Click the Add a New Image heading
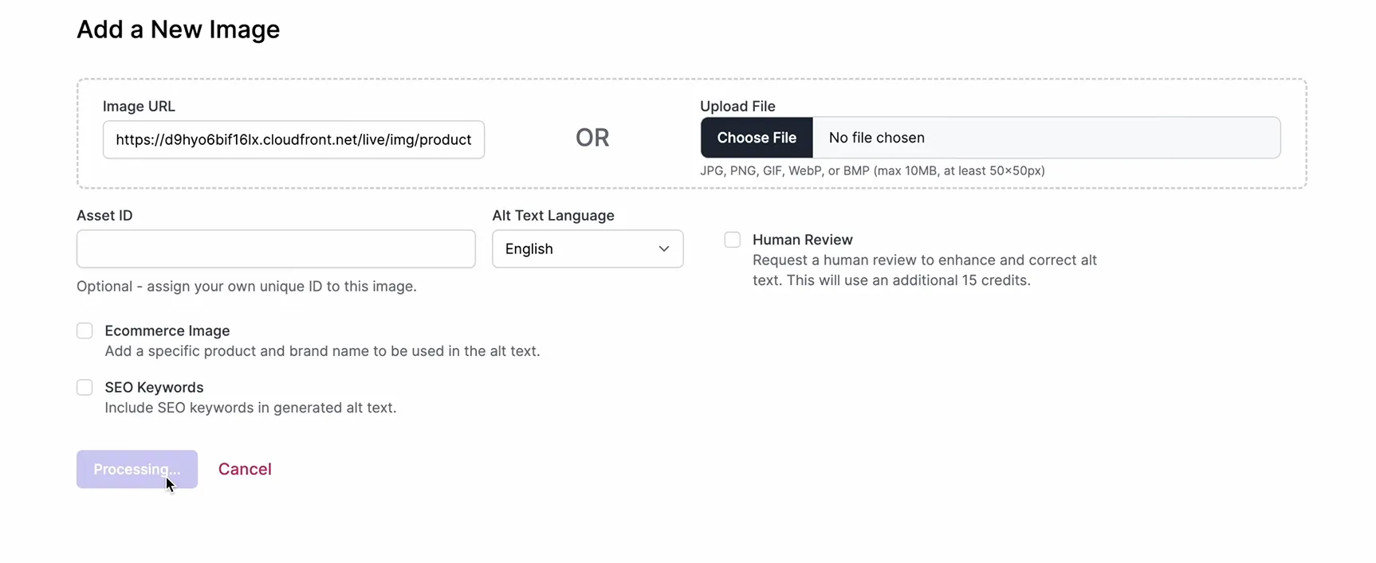This screenshot has width=1376, height=563. (177, 29)
